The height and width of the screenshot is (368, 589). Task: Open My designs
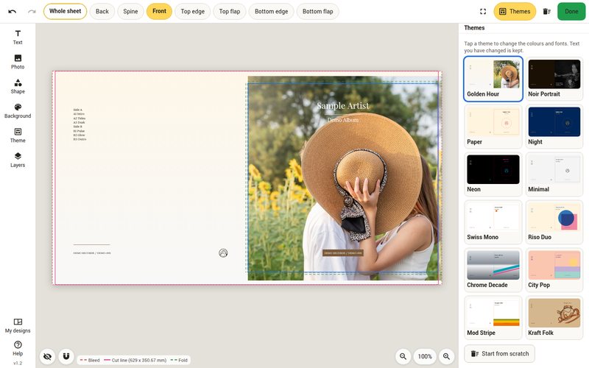point(18,325)
